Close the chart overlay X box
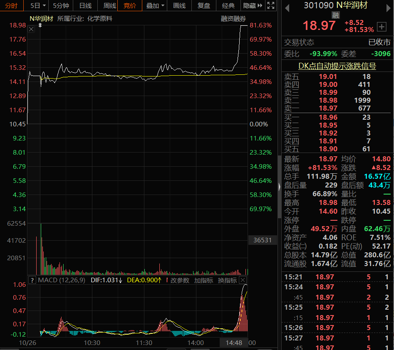The height and width of the screenshot is (350, 394). click(x=31, y=30)
